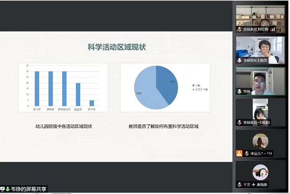The height and width of the screenshot is (194, 290).
Task: Click green mic icon in screen share label
Action: tap(7, 189)
